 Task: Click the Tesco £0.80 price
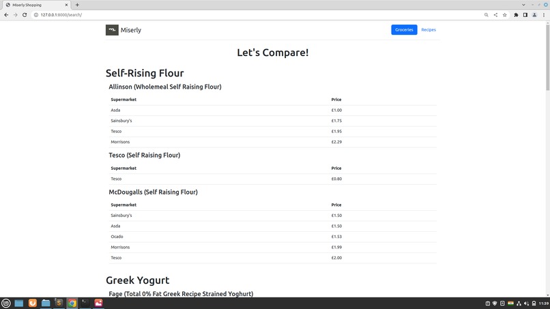[x=336, y=179]
